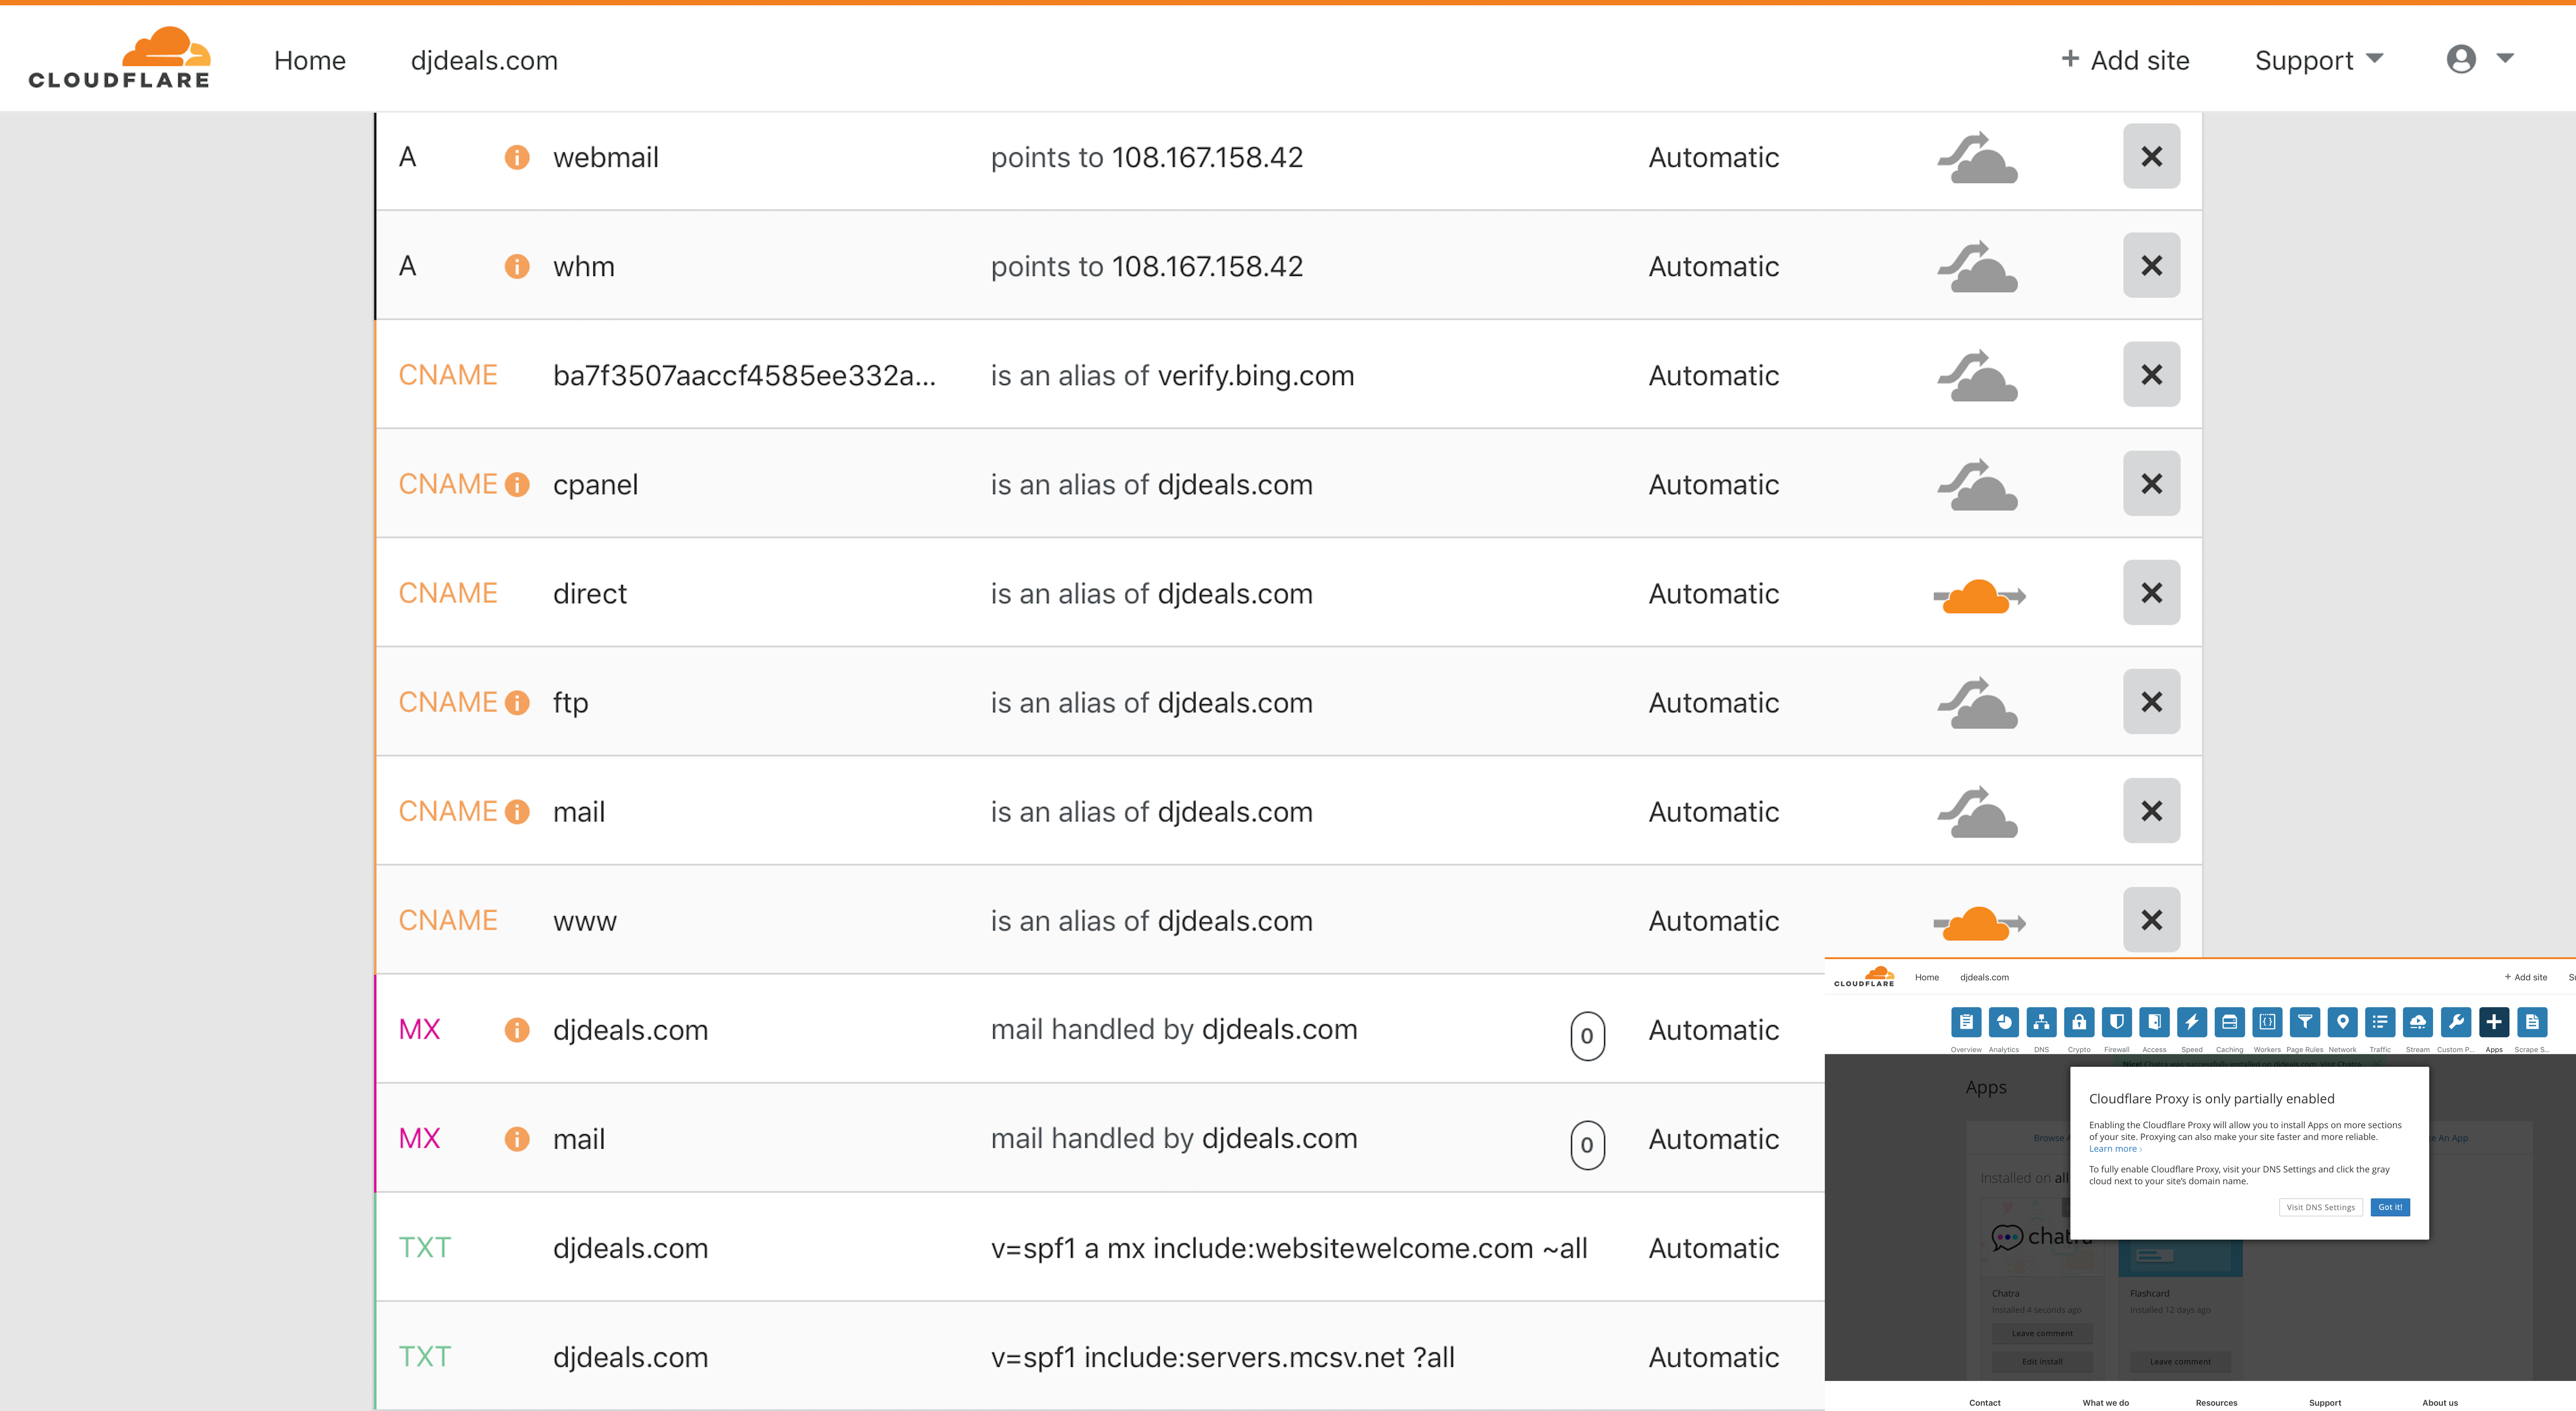Screen dimensions: 2576x1411
Task: Open Crypto lock icon in inset page
Action: [2079, 1022]
